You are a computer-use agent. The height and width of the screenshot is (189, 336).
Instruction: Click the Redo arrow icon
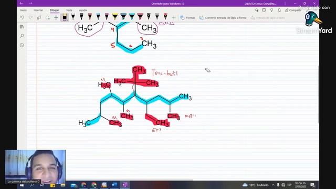[30, 17]
